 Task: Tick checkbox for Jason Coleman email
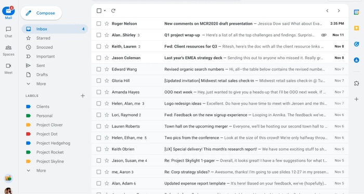(99, 58)
